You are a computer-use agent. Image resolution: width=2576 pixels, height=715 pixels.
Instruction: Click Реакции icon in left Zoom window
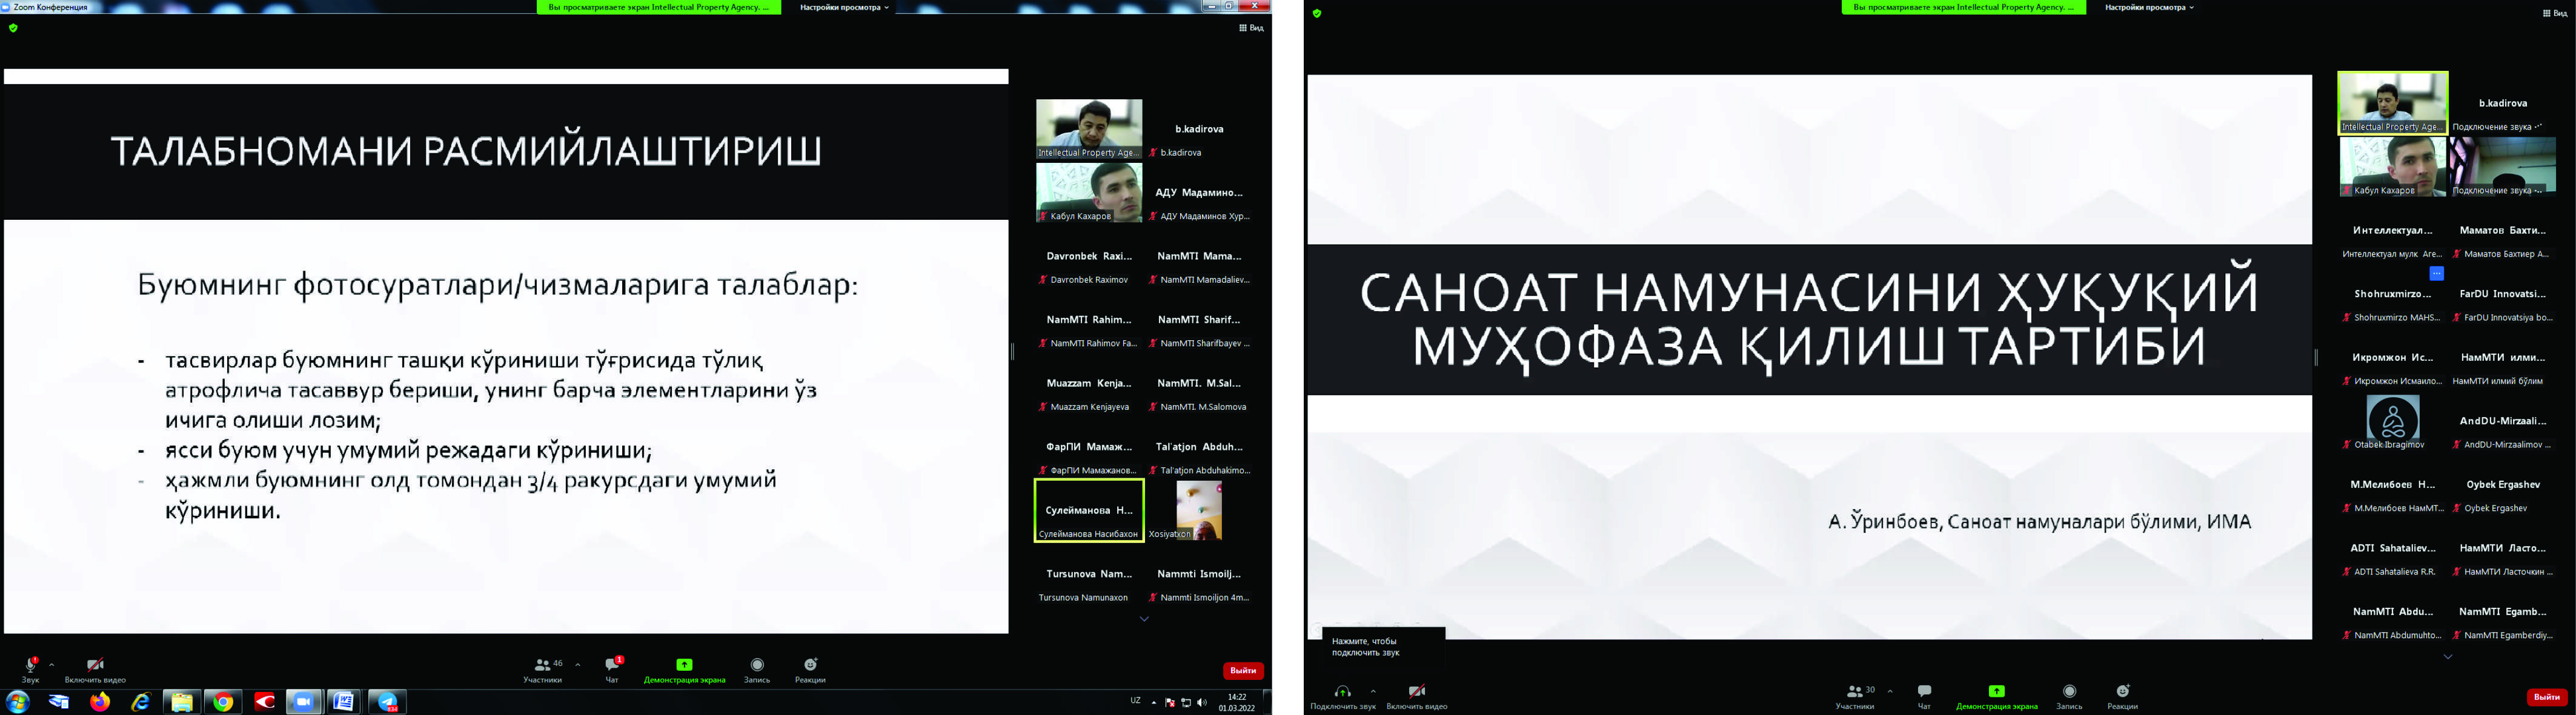810,666
